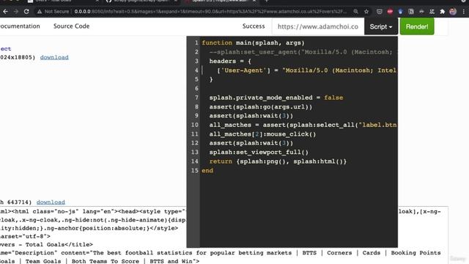
Task: Click the html class="no-js" output line
Action: coord(93,211)
